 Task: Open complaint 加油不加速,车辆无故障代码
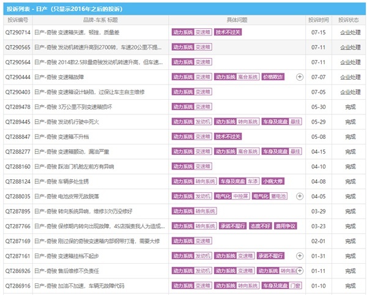[x=80, y=286]
